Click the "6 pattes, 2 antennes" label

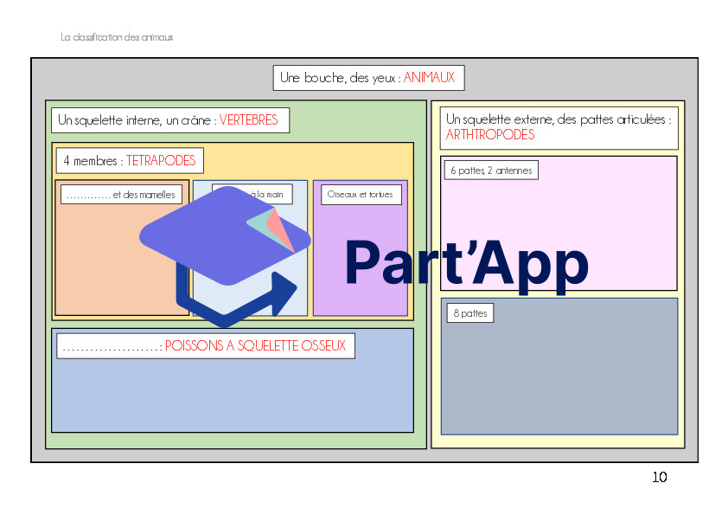[491, 171]
